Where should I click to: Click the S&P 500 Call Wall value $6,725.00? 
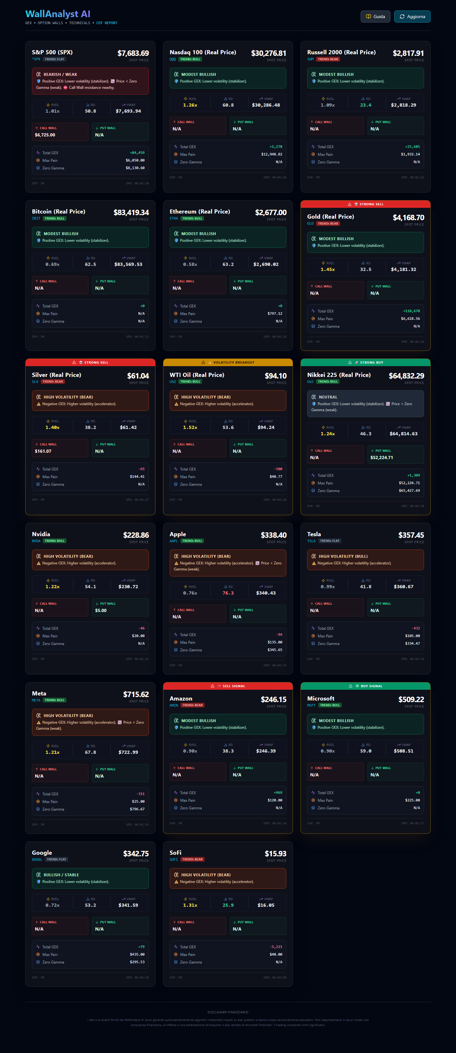point(45,135)
